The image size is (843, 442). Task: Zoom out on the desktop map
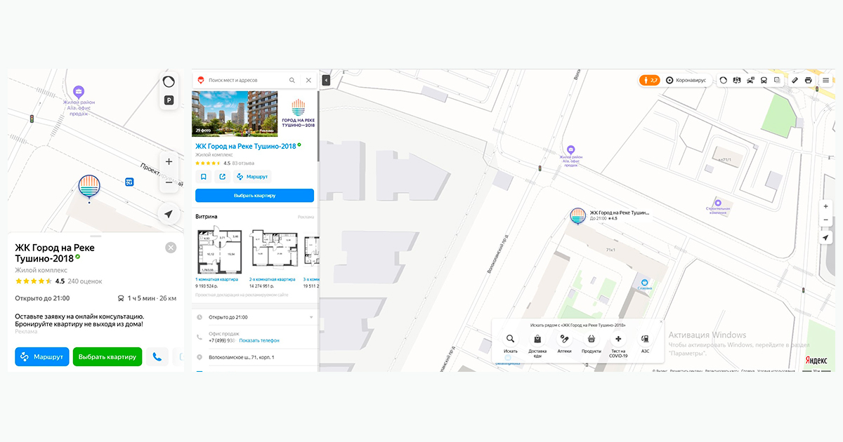point(826,220)
